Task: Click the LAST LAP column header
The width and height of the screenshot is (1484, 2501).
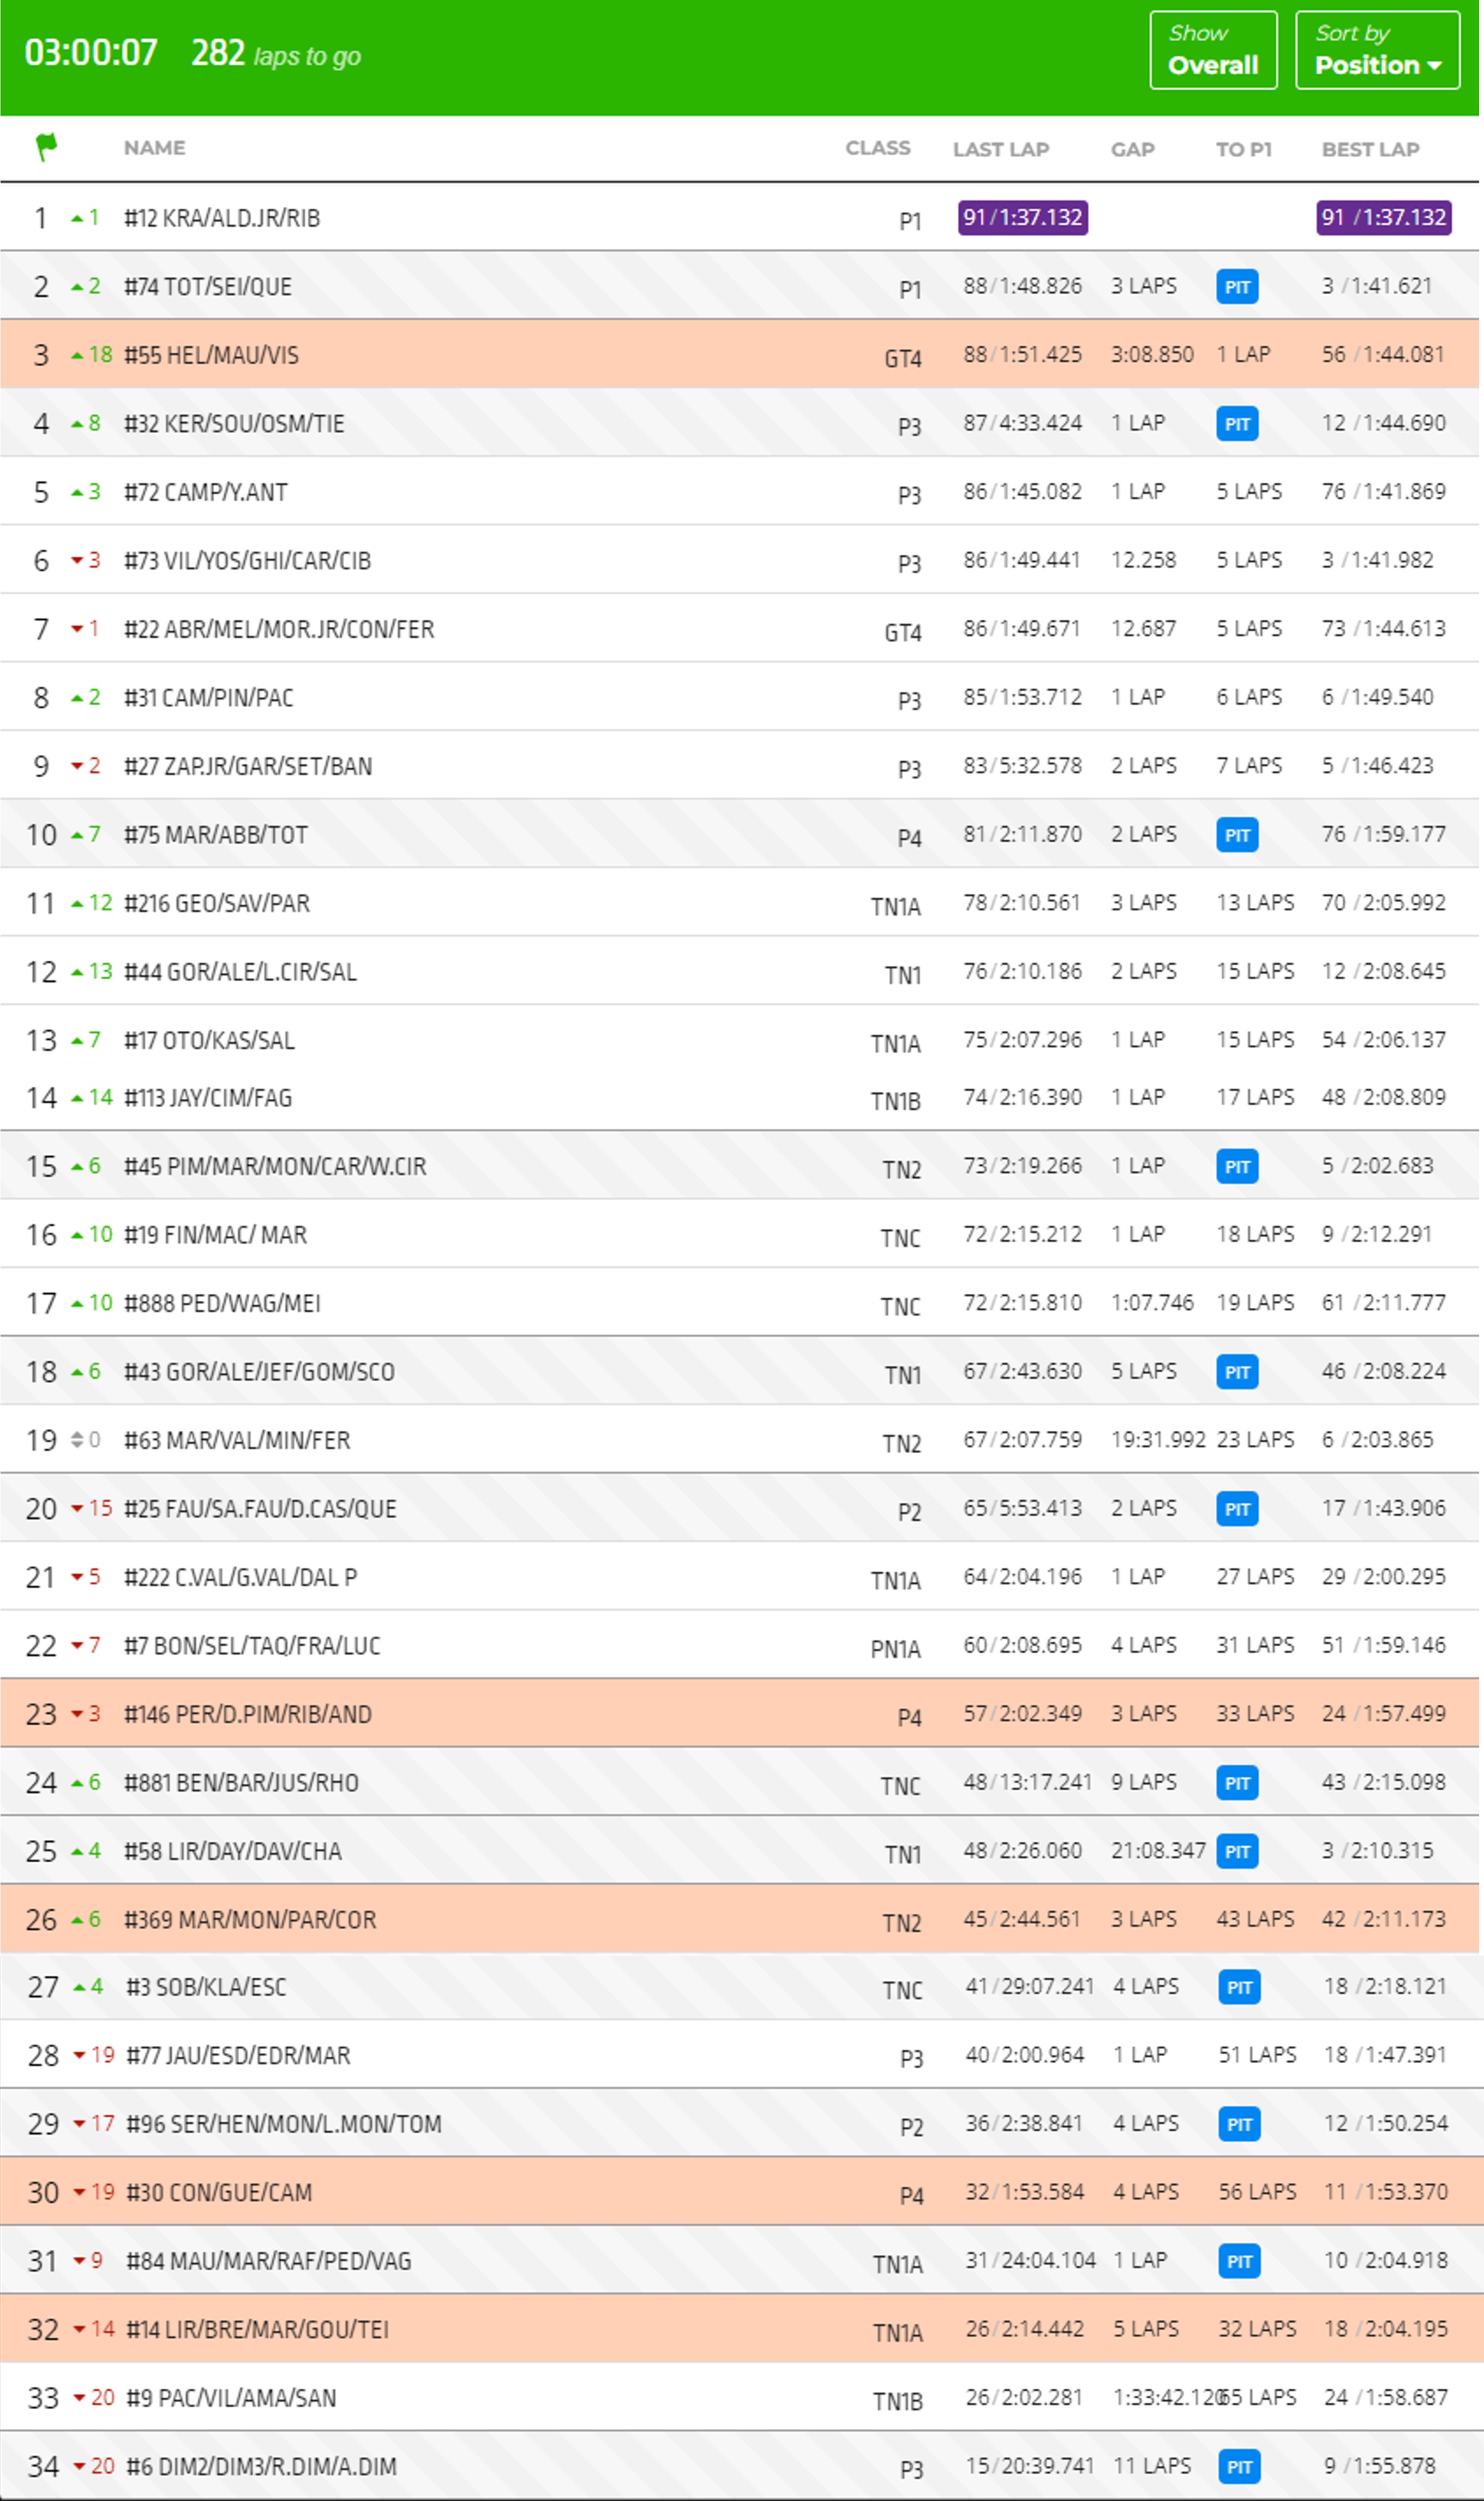Action: [x=1000, y=149]
